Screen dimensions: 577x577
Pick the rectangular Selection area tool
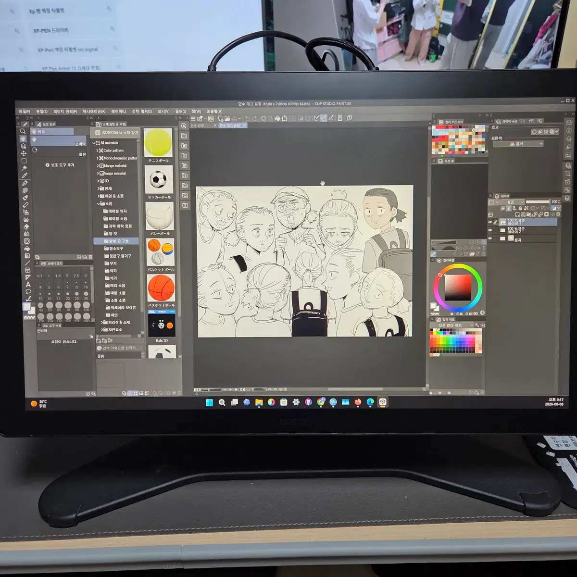(x=24, y=161)
